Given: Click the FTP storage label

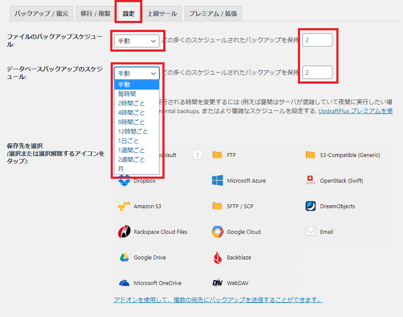Looking at the screenshot, I should [231, 155].
